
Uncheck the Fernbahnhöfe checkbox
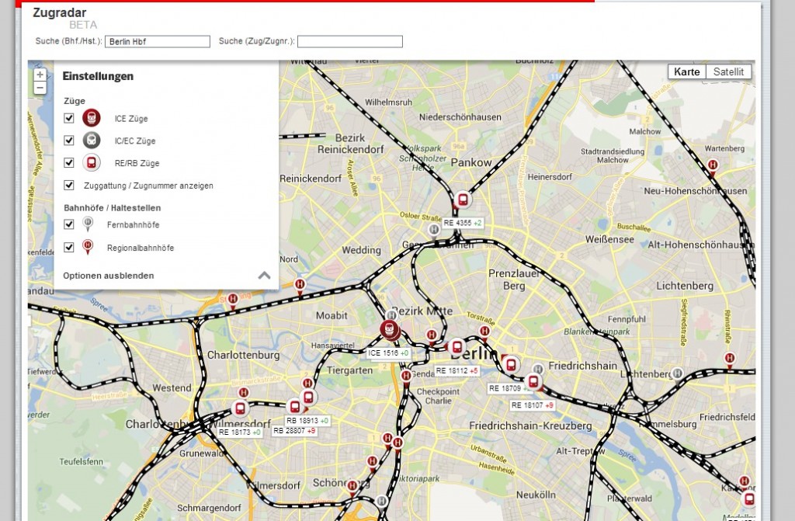pos(69,224)
